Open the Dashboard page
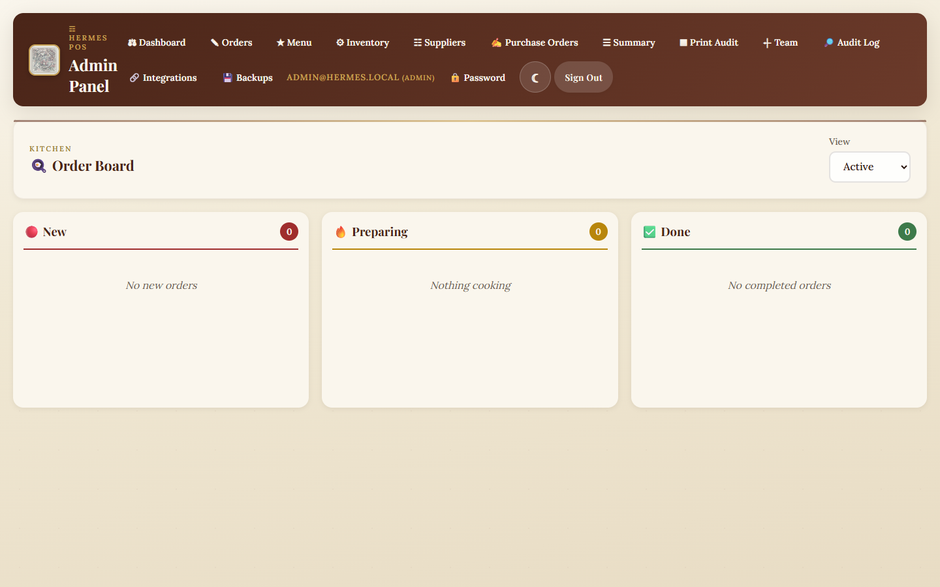940x587 pixels. [157, 42]
